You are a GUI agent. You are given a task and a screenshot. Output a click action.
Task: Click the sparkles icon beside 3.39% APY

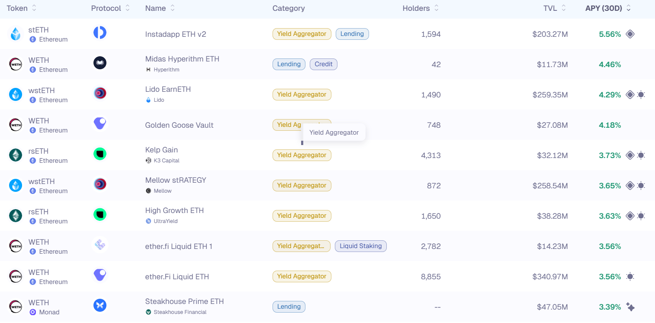pos(630,307)
